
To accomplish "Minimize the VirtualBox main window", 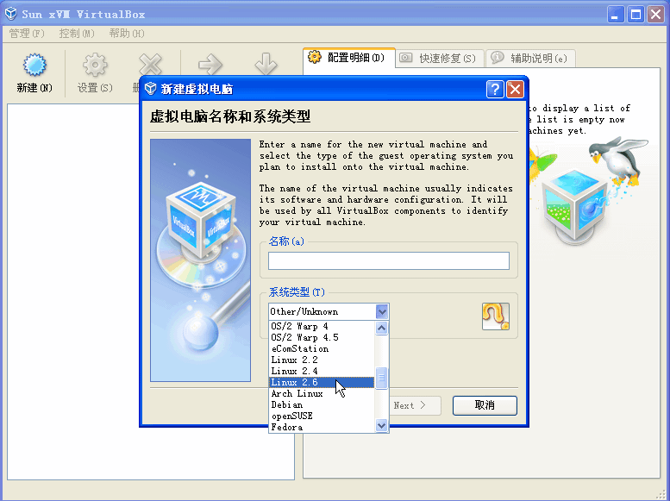I will (x=616, y=15).
